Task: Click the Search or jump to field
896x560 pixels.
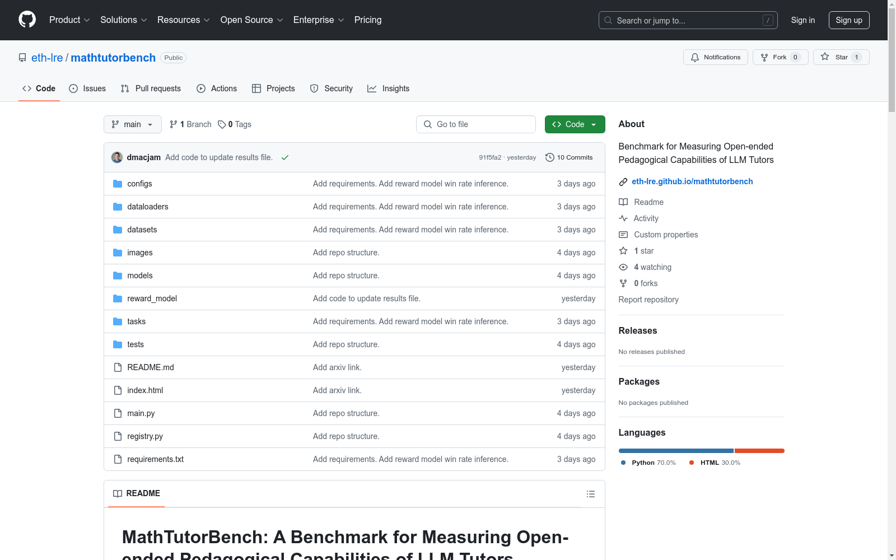Action: coord(688,20)
